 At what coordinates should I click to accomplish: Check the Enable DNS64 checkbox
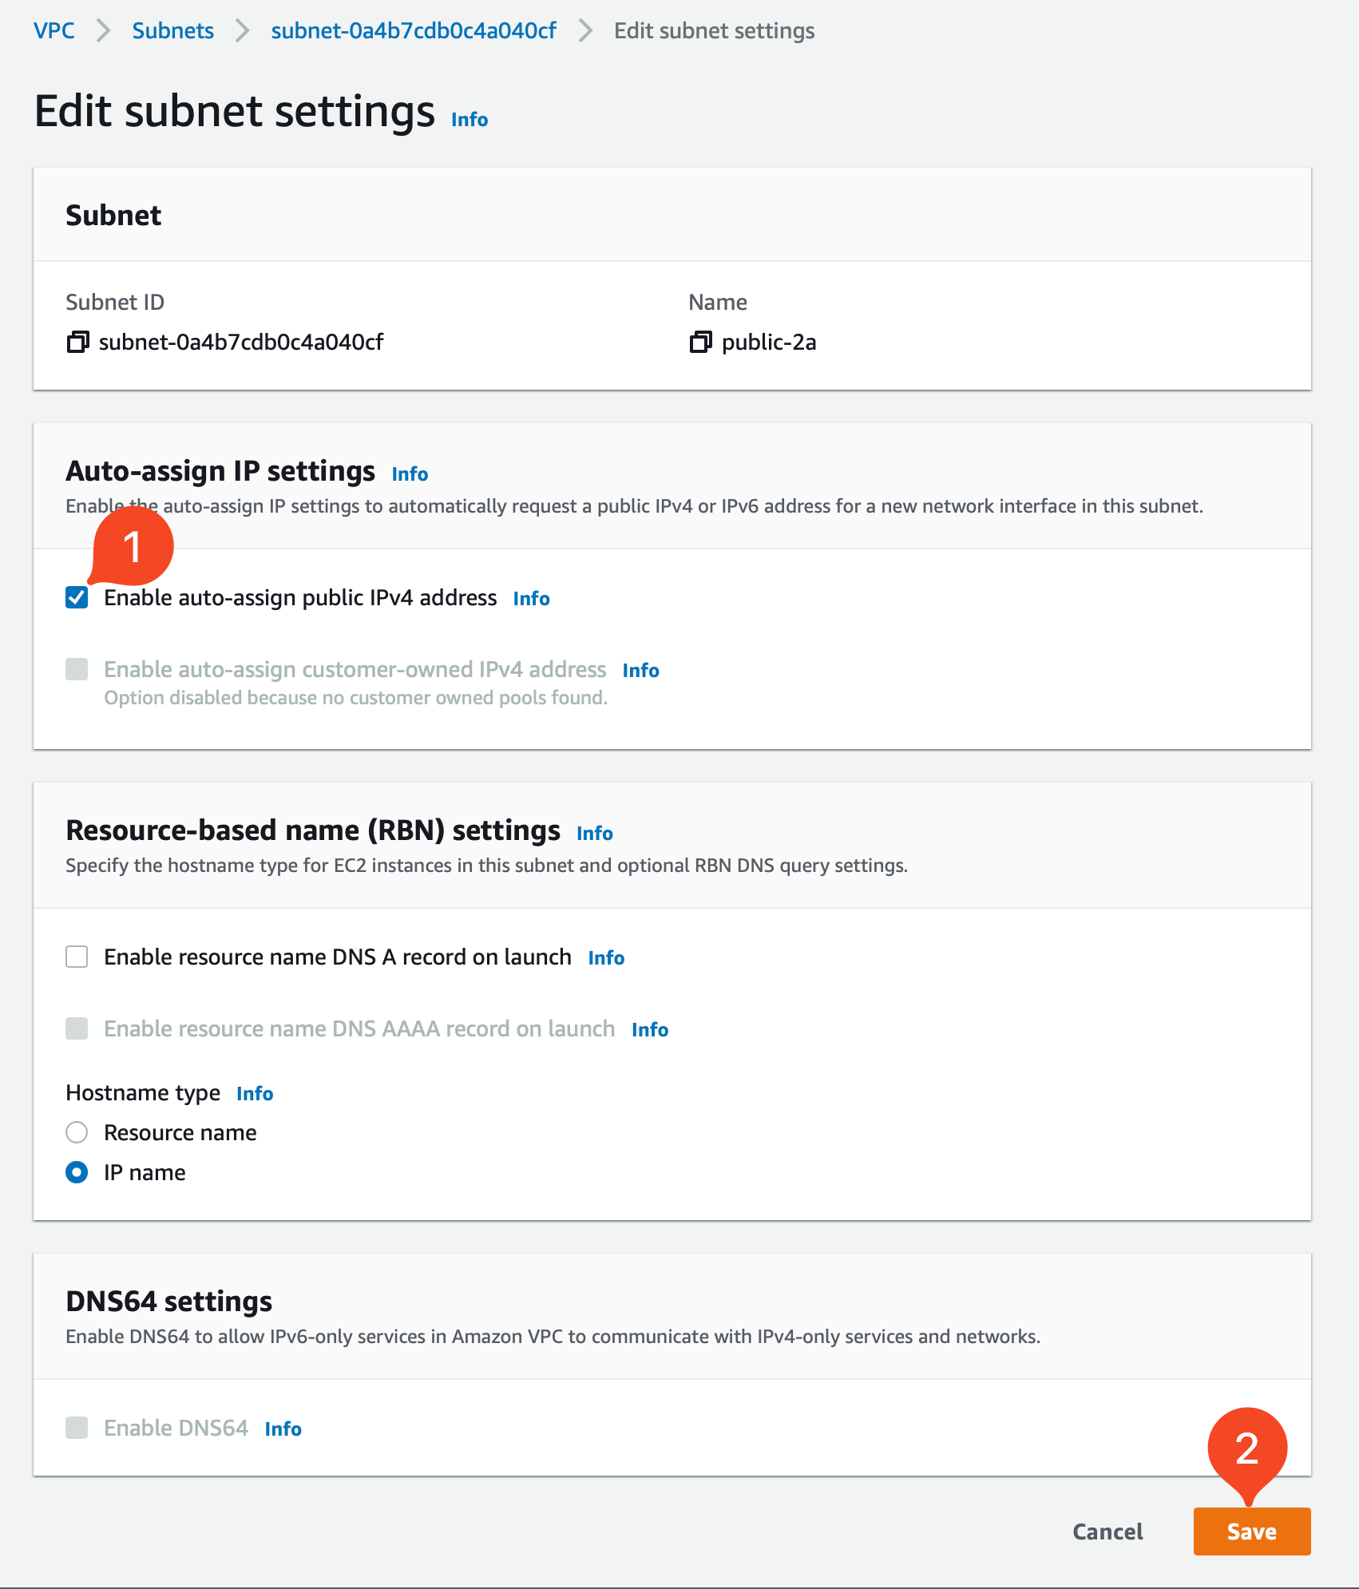pyautogui.click(x=77, y=1428)
